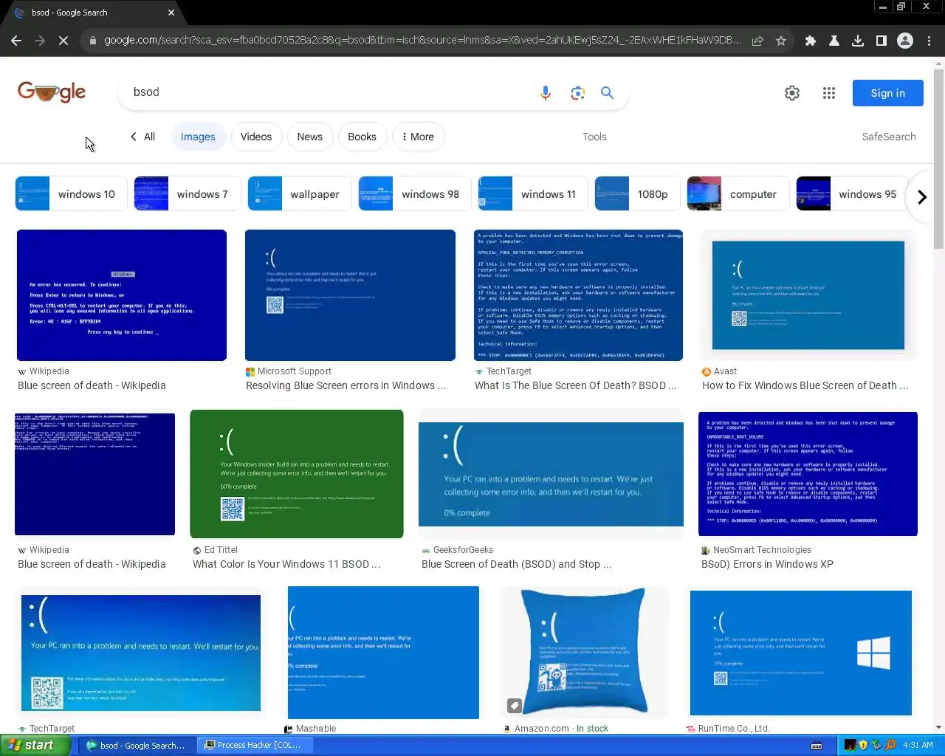Open Google Lens image search icon
This screenshot has height=756, width=945.
pyautogui.click(x=577, y=93)
